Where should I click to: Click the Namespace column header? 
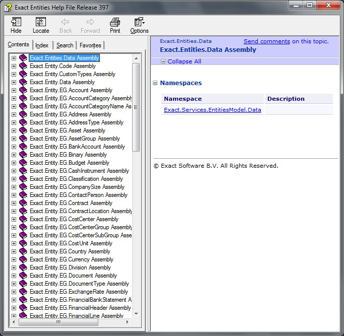(x=212, y=99)
